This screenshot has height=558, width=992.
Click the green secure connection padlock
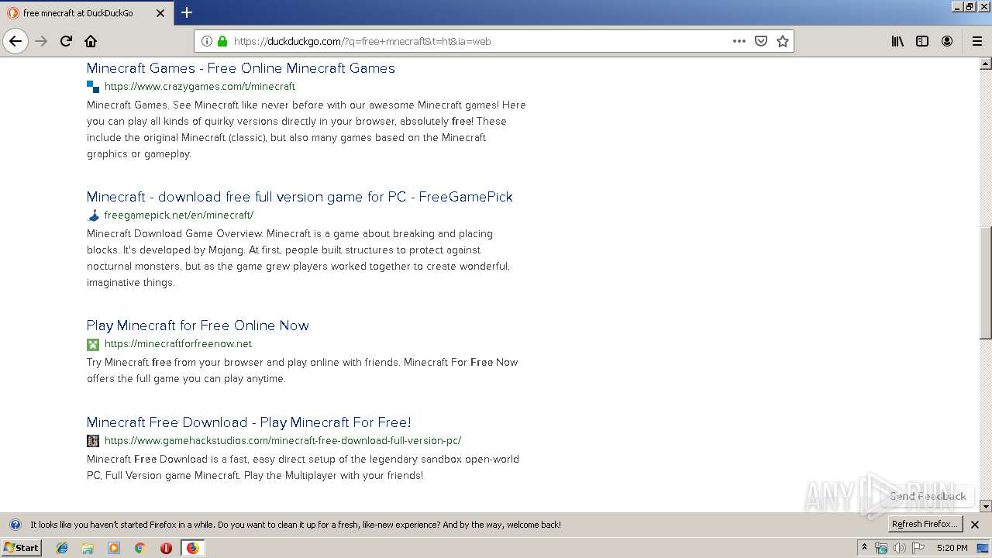[222, 41]
